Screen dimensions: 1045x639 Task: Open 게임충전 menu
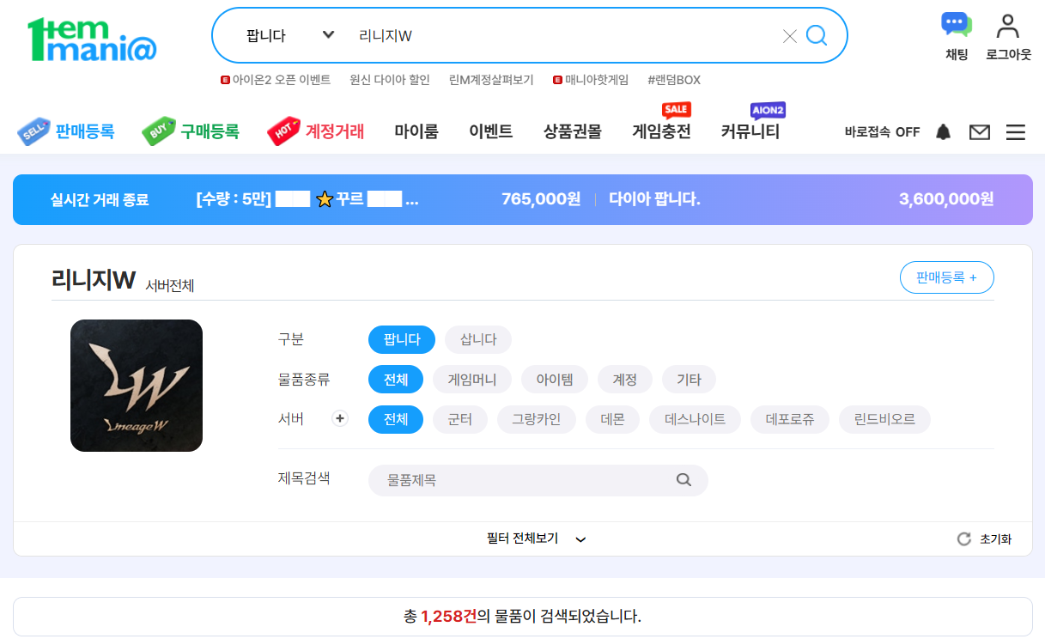point(661,131)
